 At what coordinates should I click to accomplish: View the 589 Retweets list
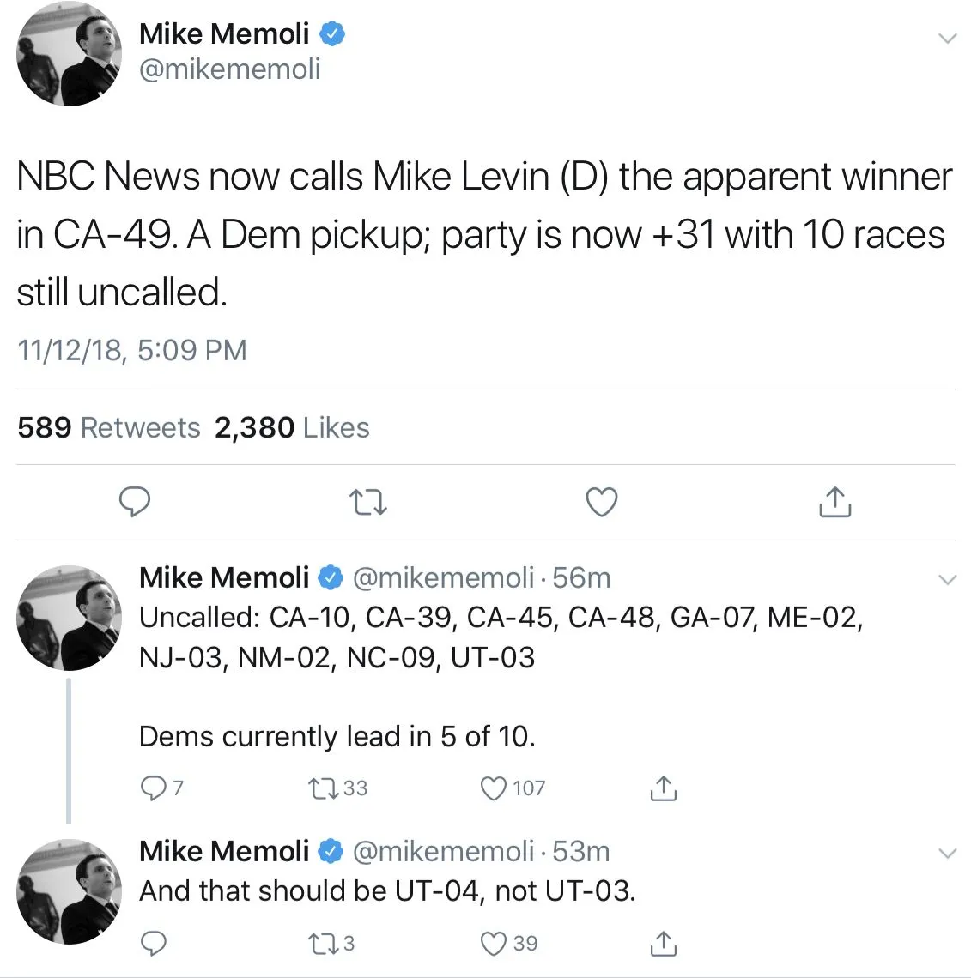click(x=108, y=427)
